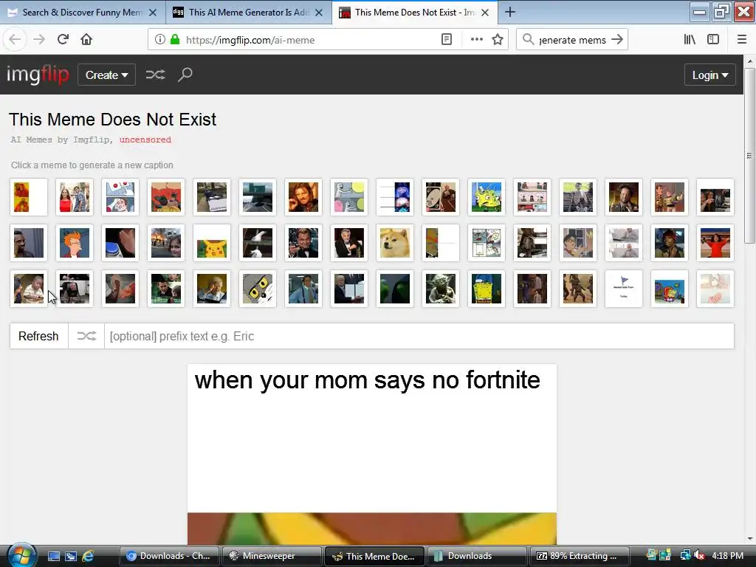Image resolution: width=756 pixels, height=567 pixels.
Task: Choose the Oprah You Get A thumbnail
Action: click(715, 243)
